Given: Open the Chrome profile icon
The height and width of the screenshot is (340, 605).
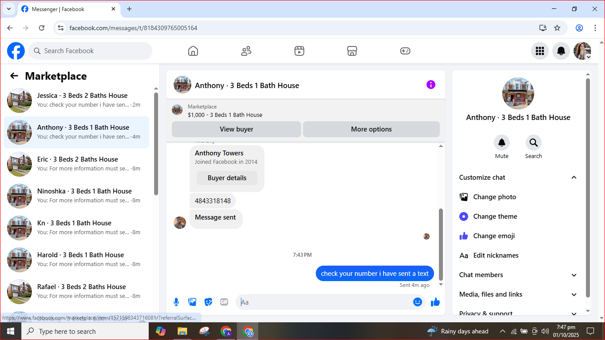Looking at the screenshot, I should tap(579, 28).
